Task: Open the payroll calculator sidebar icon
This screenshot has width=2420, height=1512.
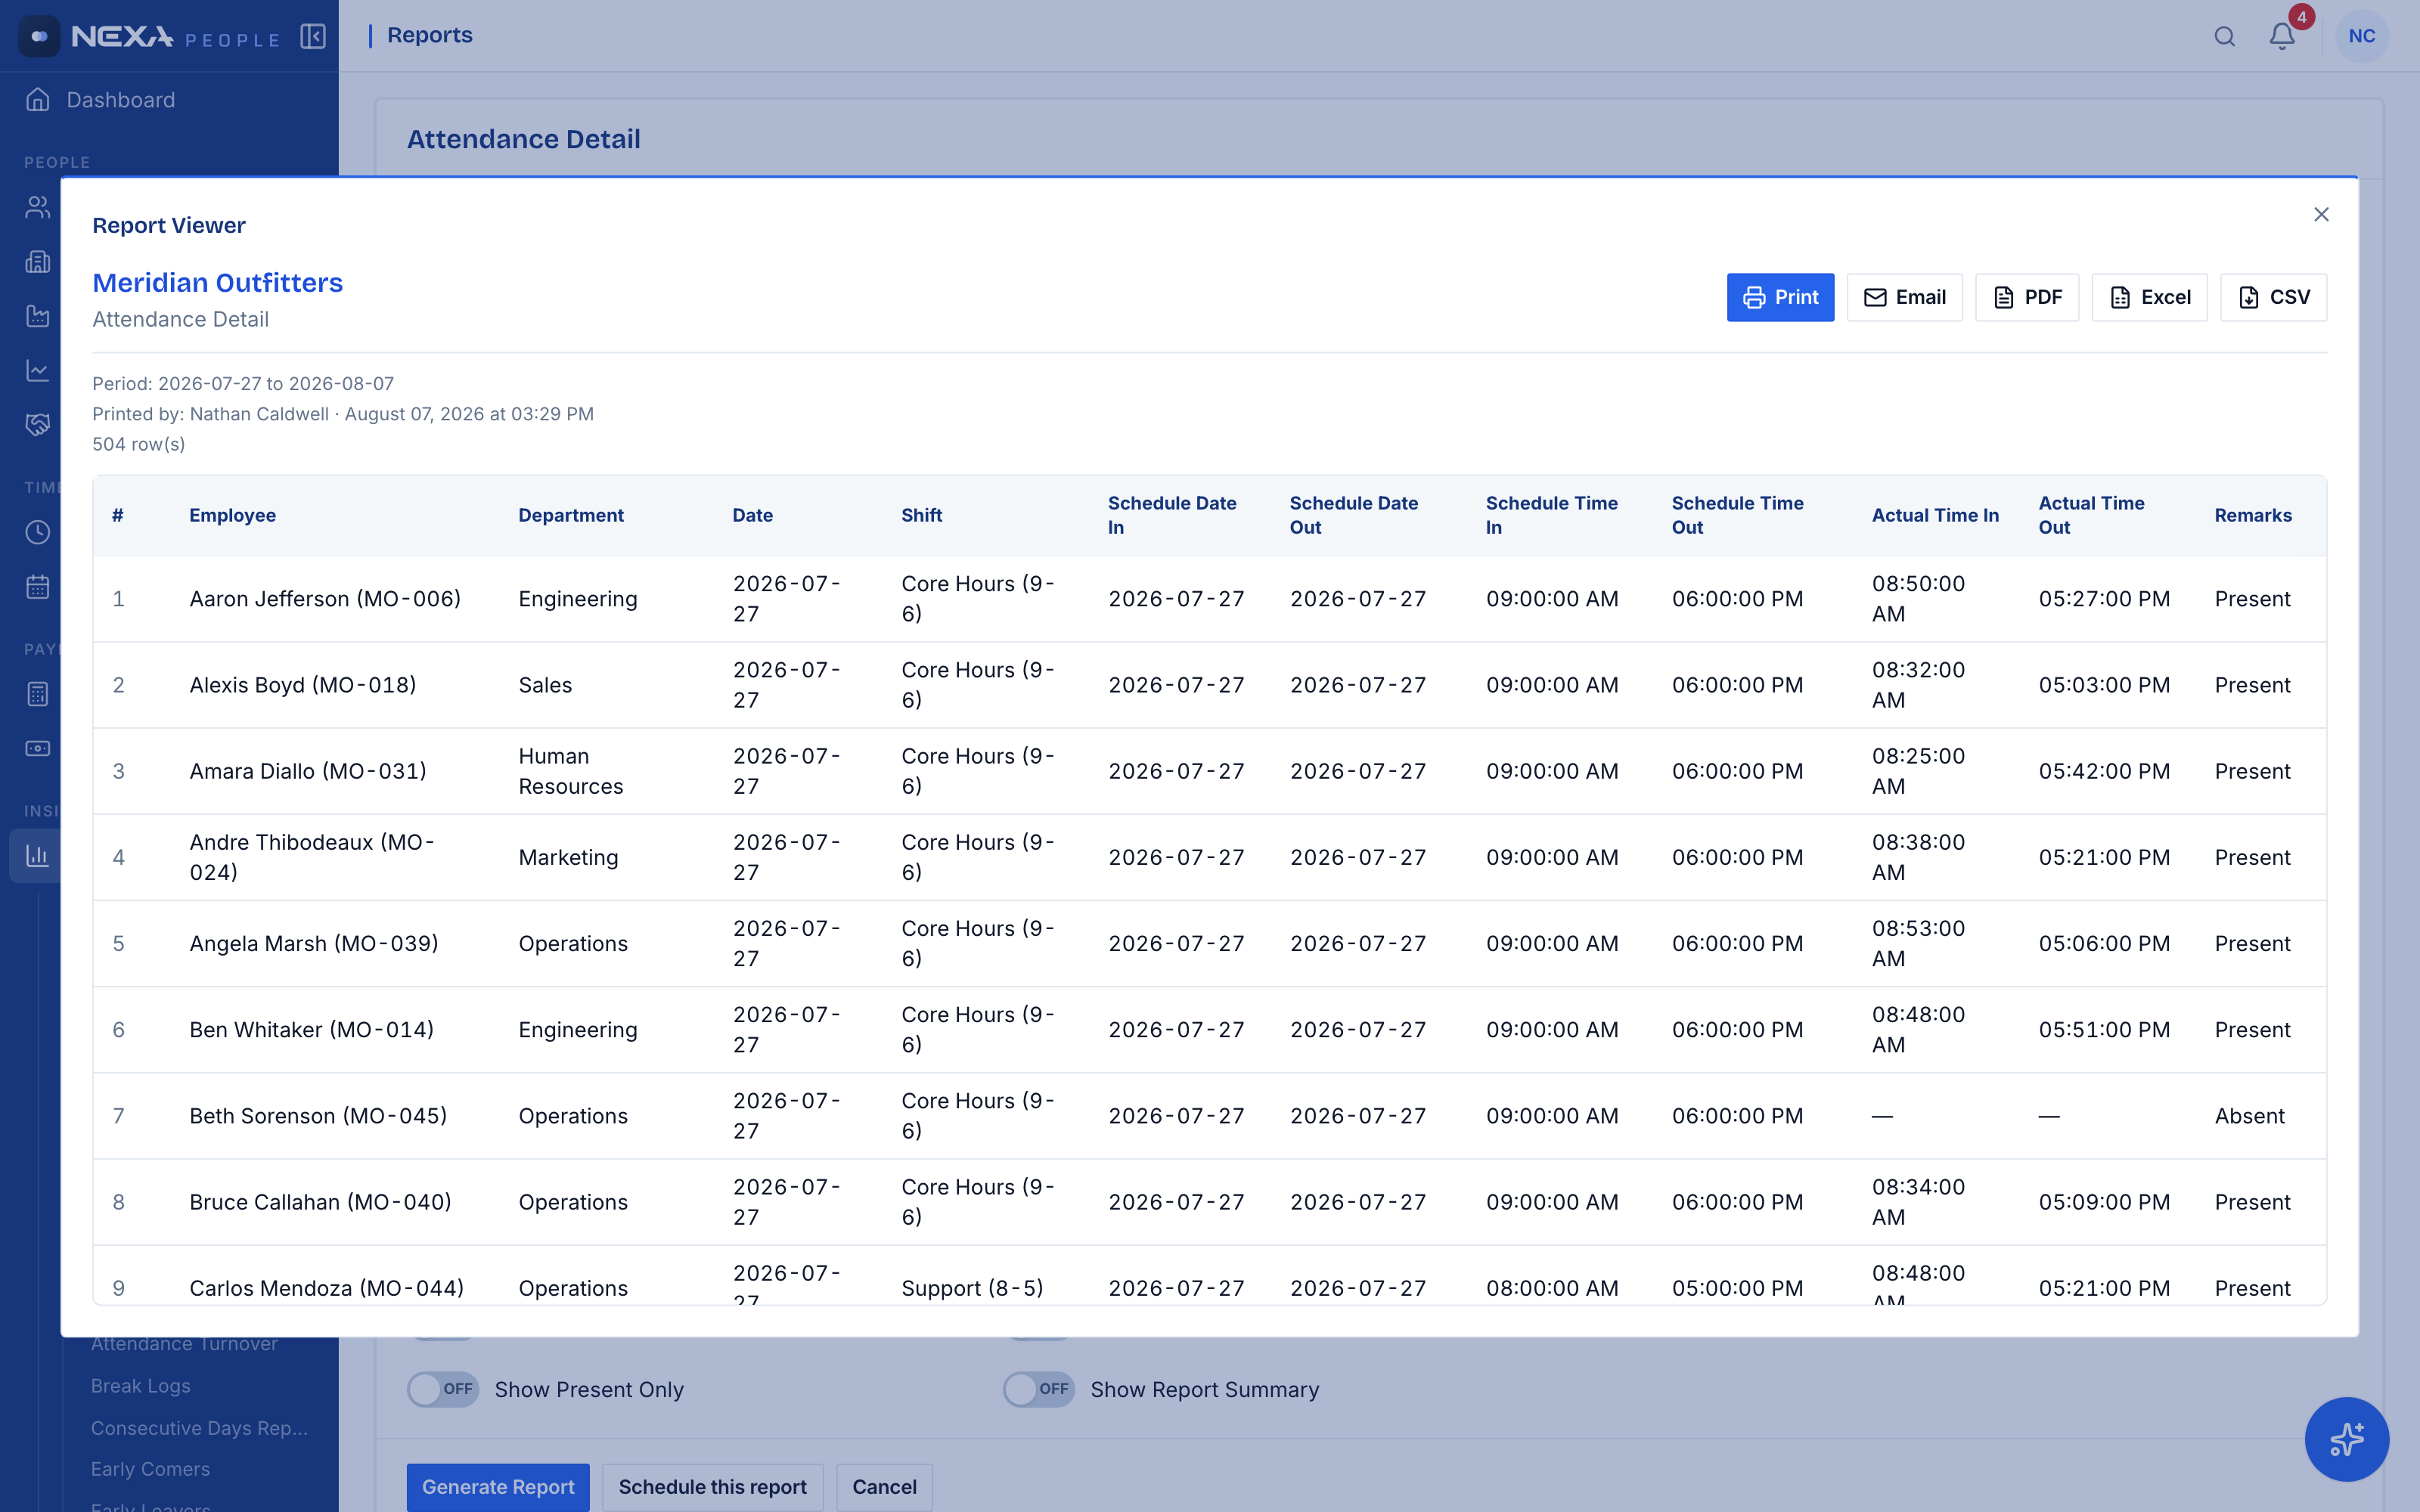Action: [x=37, y=694]
